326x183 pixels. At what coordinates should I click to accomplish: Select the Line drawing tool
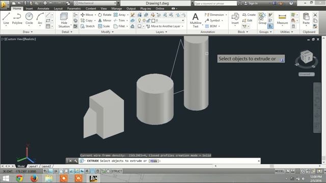pos(6,19)
